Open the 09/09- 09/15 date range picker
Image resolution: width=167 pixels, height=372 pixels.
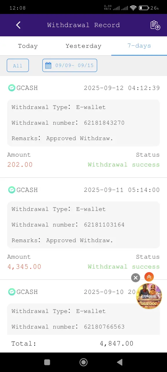click(x=70, y=65)
